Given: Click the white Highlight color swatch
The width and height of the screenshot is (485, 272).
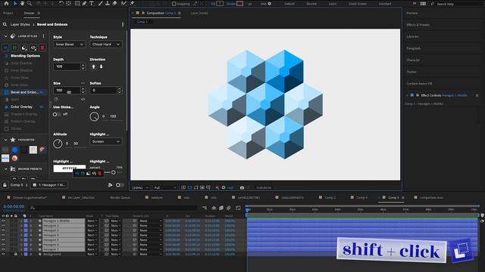Looking at the screenshot, I should tap(69, 168).
